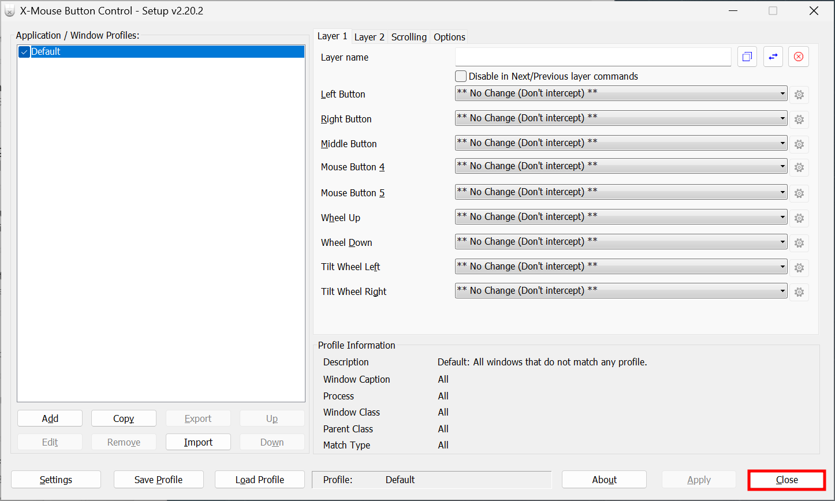This screenshot has height=501, width=835.
Task: Click the Match Type label
Action: [x=346, y=445]
